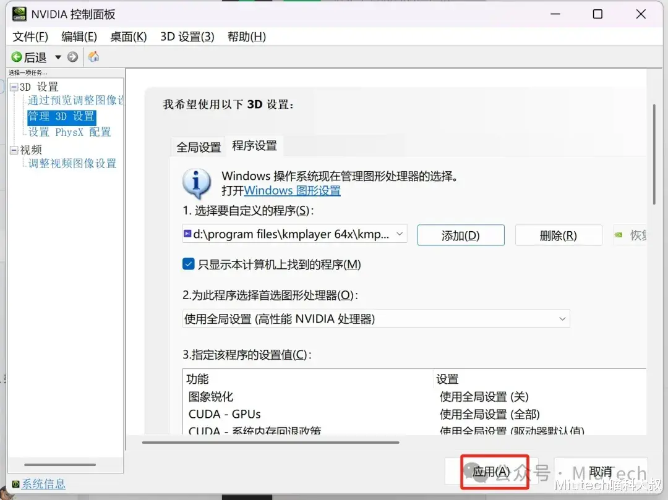Click the 使用全局设置 (关) setting value
This screenshot has height=500, width=668.
point(484,397)
